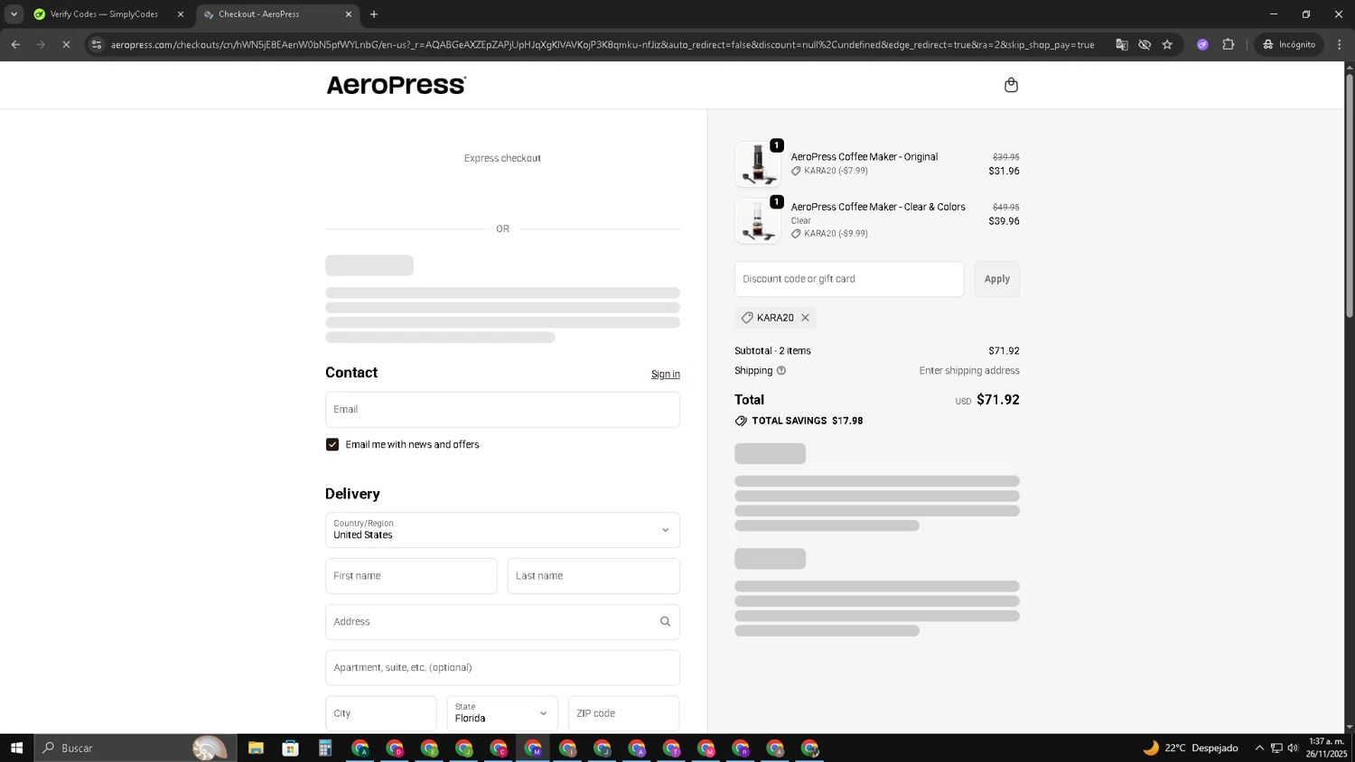Open the translate page icon
The height and width of the screenshot is (762, 1355).
[x=1122, y=44]
